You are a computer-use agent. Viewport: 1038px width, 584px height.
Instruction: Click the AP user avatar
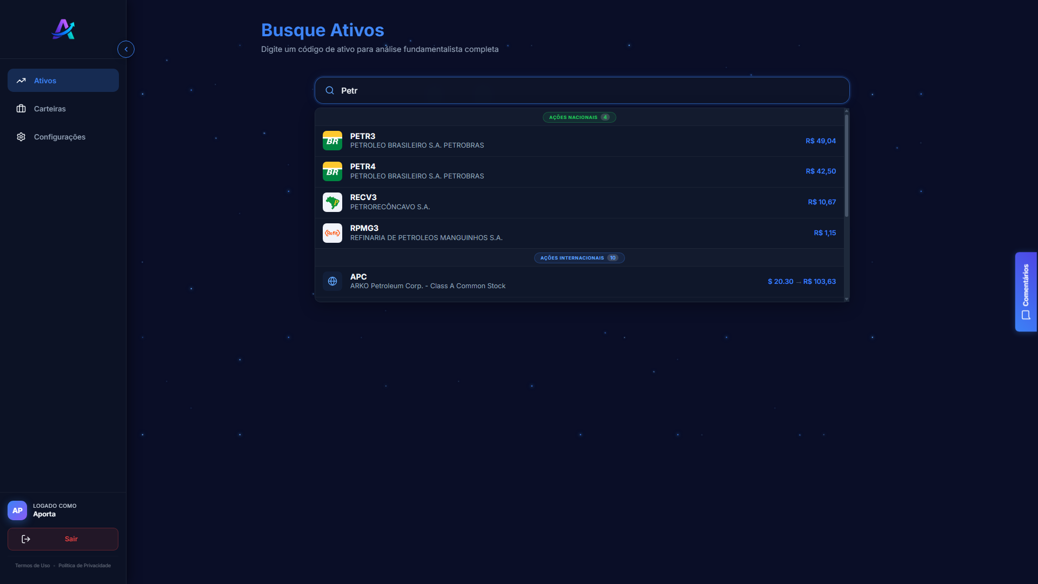point(17,510)
